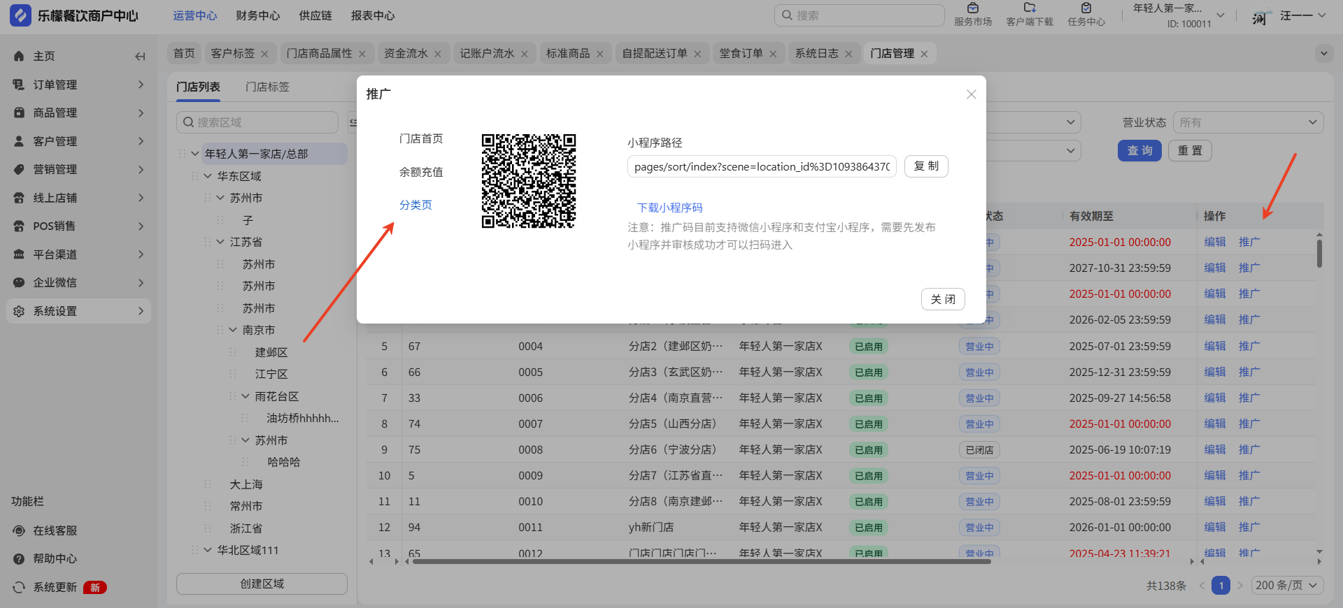Switch to 供应链 top menu
This screenshot has height=608, width=1343.
pos(315,15)
